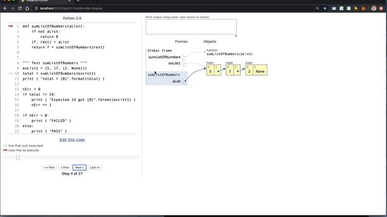Open a new browser tab
Image resolution: width=387 pixels, height=217 pixels.
(78, 1)
